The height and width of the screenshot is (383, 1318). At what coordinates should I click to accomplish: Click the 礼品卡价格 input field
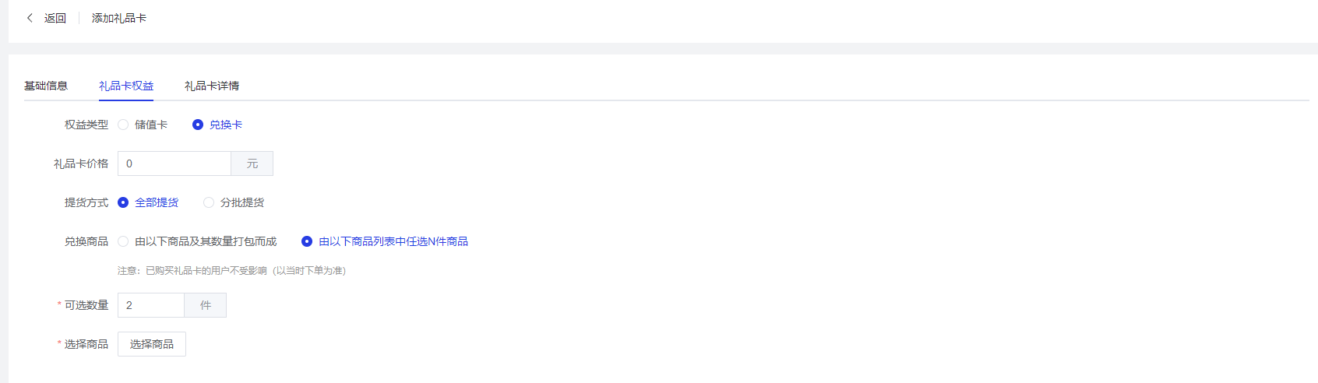[174, 163]
